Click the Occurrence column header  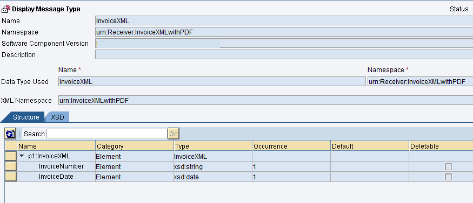coord(291,146)
